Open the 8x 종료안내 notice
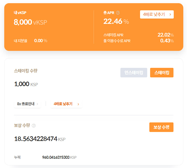This screenshot has width=187, height=168. pos(28,104)
